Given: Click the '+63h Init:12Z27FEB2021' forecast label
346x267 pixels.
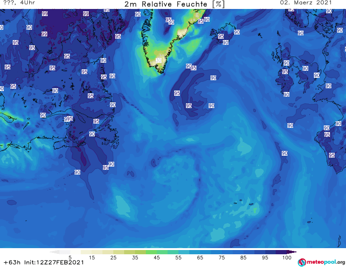Looking at the screenshot, I should pyautogui.click(x=44, y=262).
